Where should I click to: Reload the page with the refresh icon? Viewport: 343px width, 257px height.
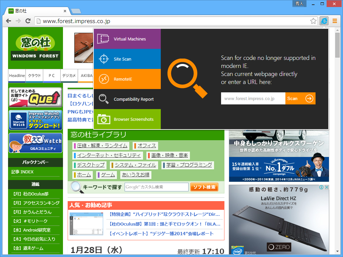pyautogui.click(x=28, y=21)
